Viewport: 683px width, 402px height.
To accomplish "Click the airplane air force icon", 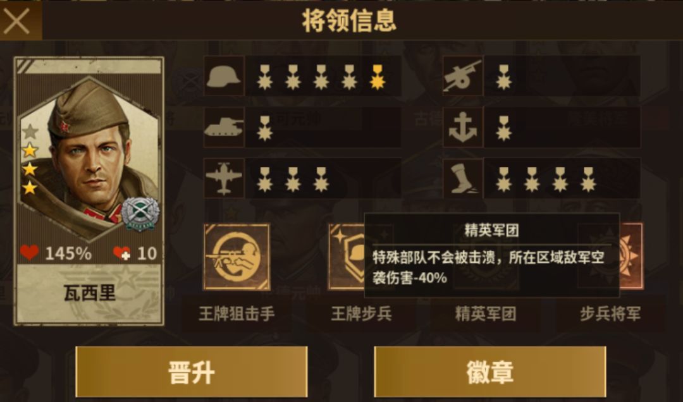I will 224,178.
